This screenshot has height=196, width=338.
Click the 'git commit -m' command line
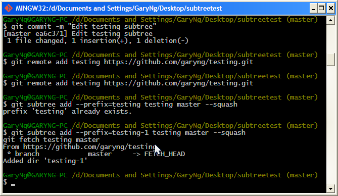click(x=80, y=27)
